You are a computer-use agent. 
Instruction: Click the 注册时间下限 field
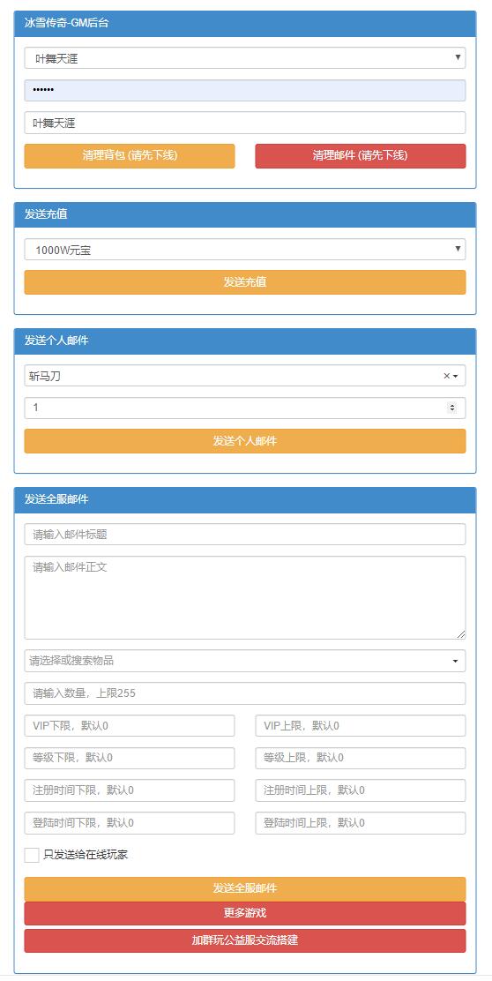coord(130,790)
